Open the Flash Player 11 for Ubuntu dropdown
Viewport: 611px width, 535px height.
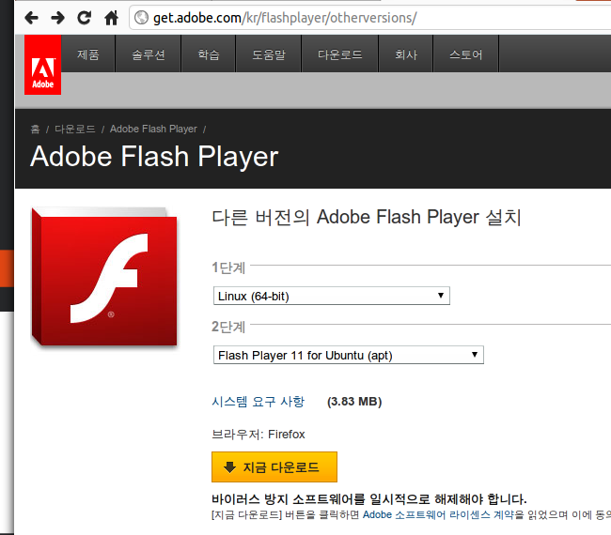point(349,355)
